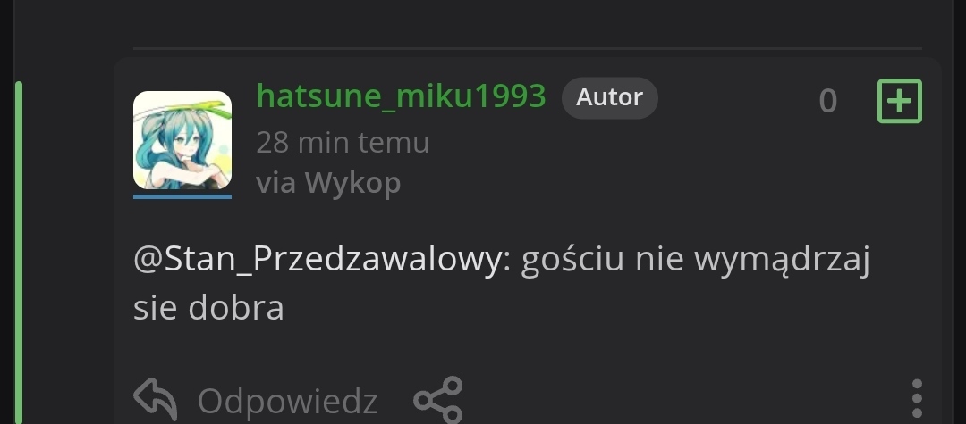Click the bold Wykop app name

click(x=352, y=183)
